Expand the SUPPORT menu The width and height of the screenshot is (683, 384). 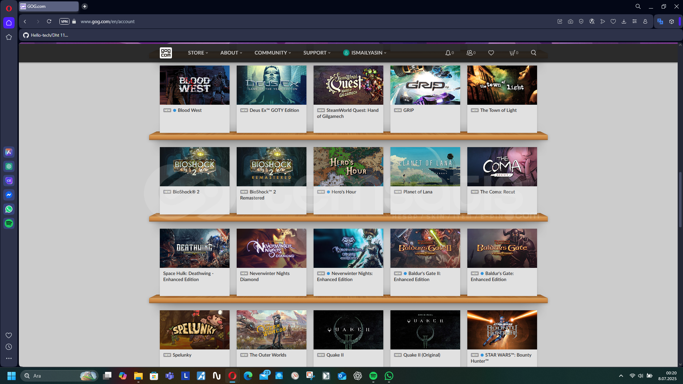(x=317, y=53)
